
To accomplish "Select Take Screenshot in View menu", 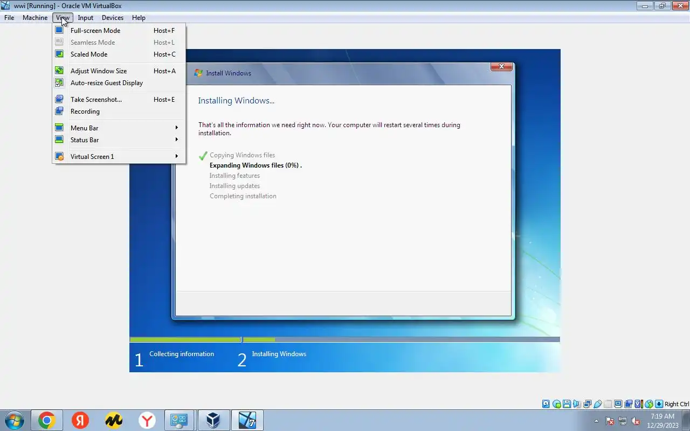I will pyautogui.click(x=119, y=100).
